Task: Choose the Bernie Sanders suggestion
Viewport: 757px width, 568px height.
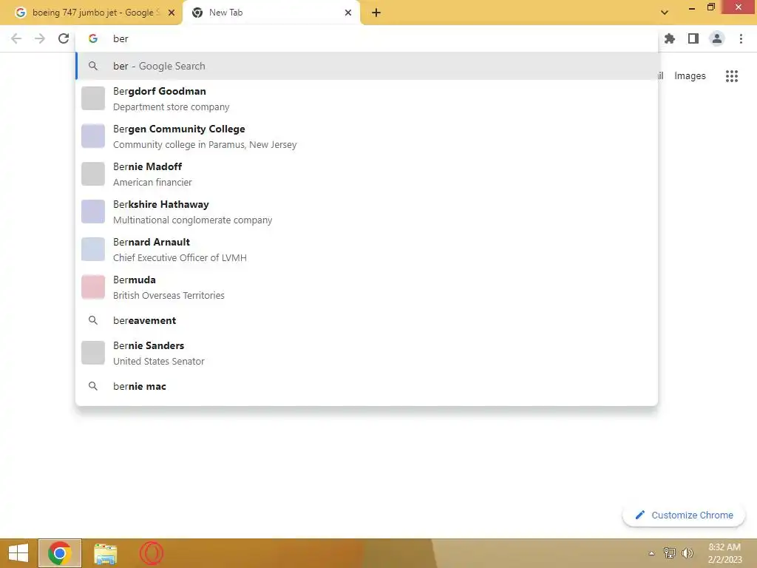Action: coord(367,353)
